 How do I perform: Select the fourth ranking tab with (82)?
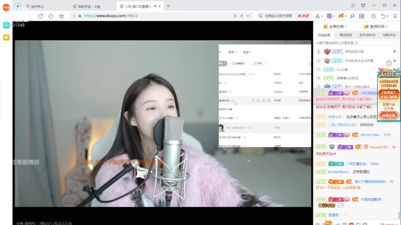coord(389,35)
